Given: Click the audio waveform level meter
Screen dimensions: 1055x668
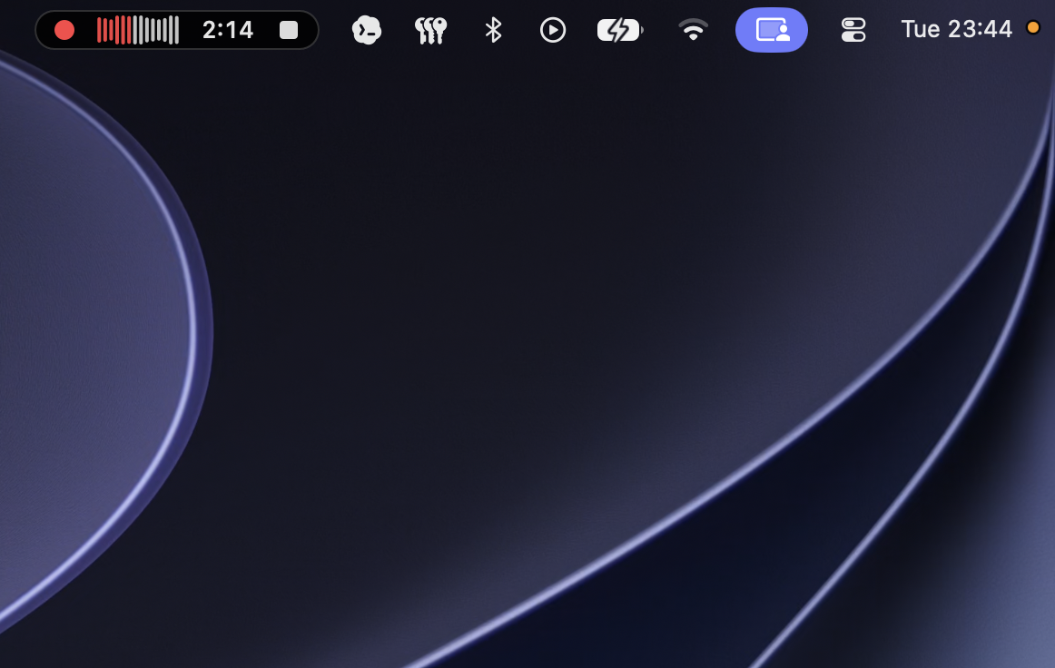Looking at the screenshot, I should 138,30.
